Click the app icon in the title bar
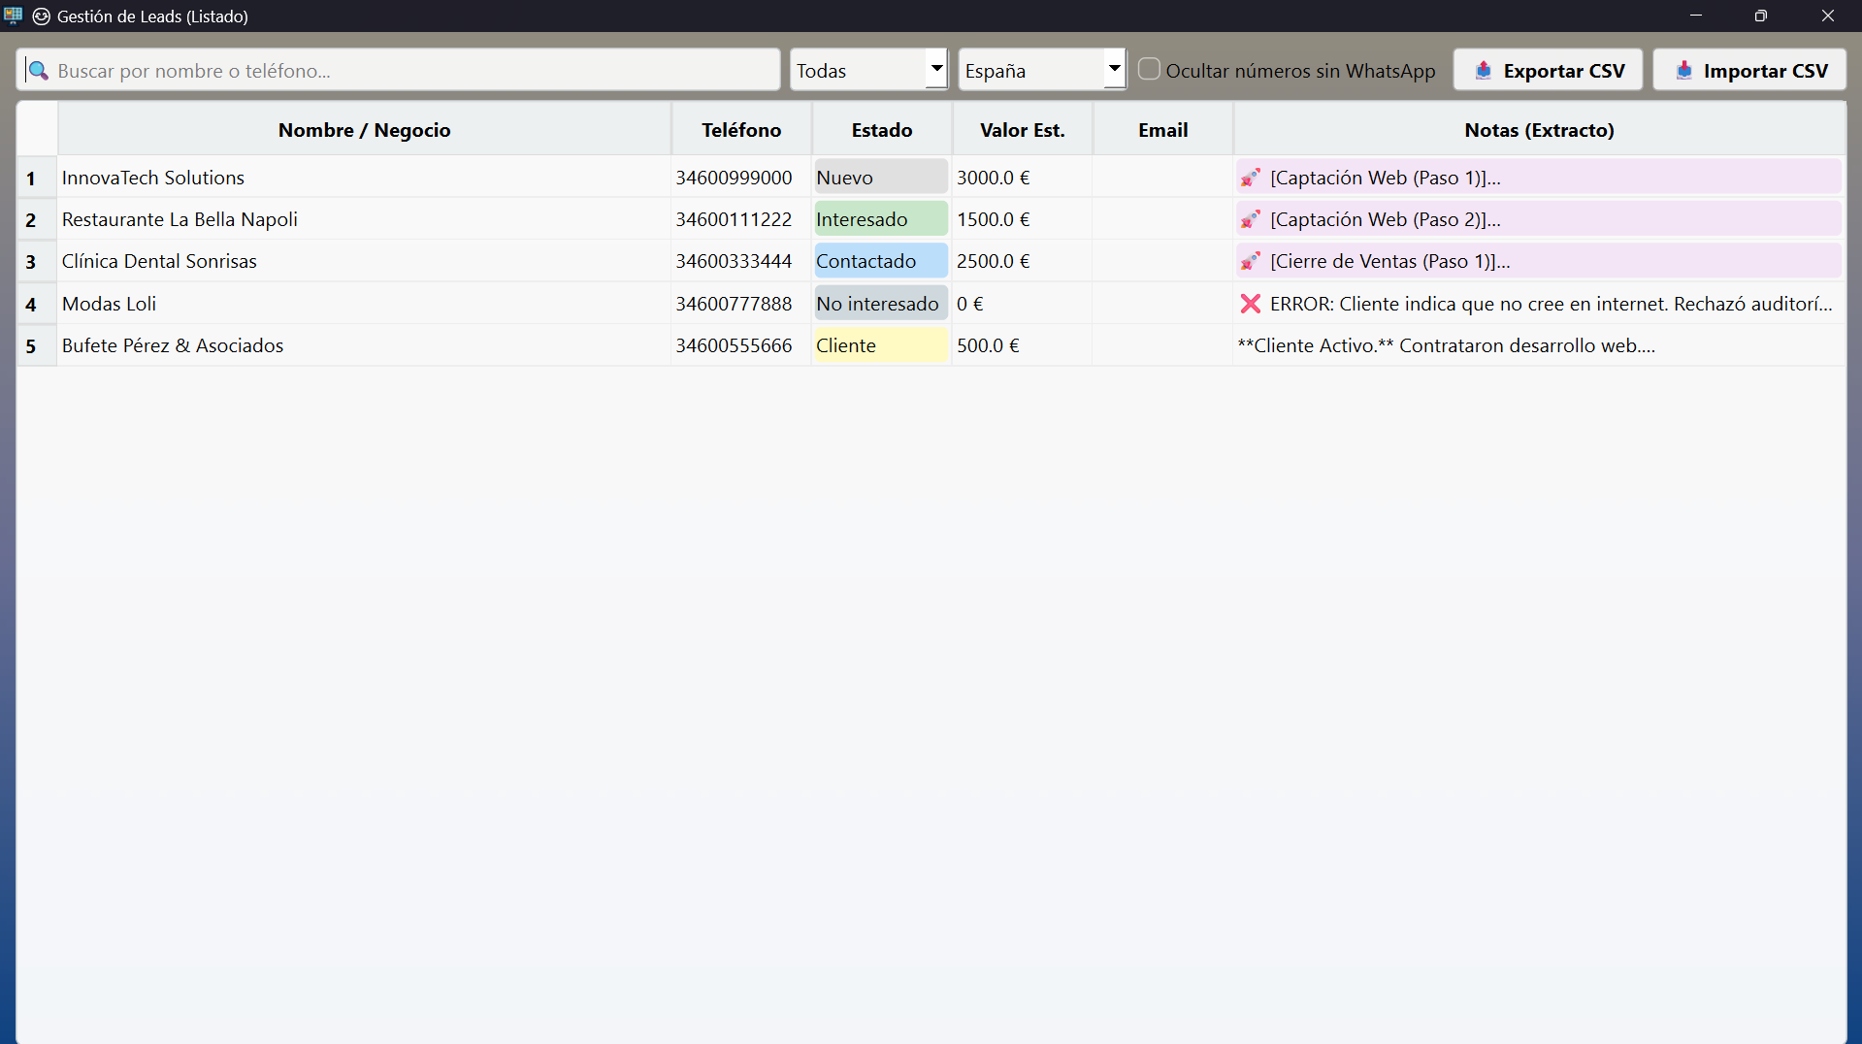Viewport: 1862px width, 1044px height. click(14, 16)
